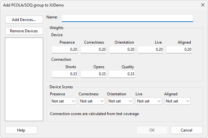Edit the Opens connection weight value
This screenshot has width=208, height=138.
(93, 74)
